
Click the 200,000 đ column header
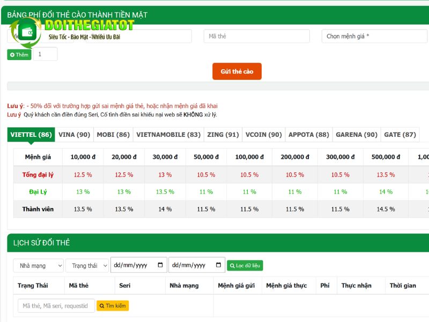pyautogui.click(x=295, y=157)
